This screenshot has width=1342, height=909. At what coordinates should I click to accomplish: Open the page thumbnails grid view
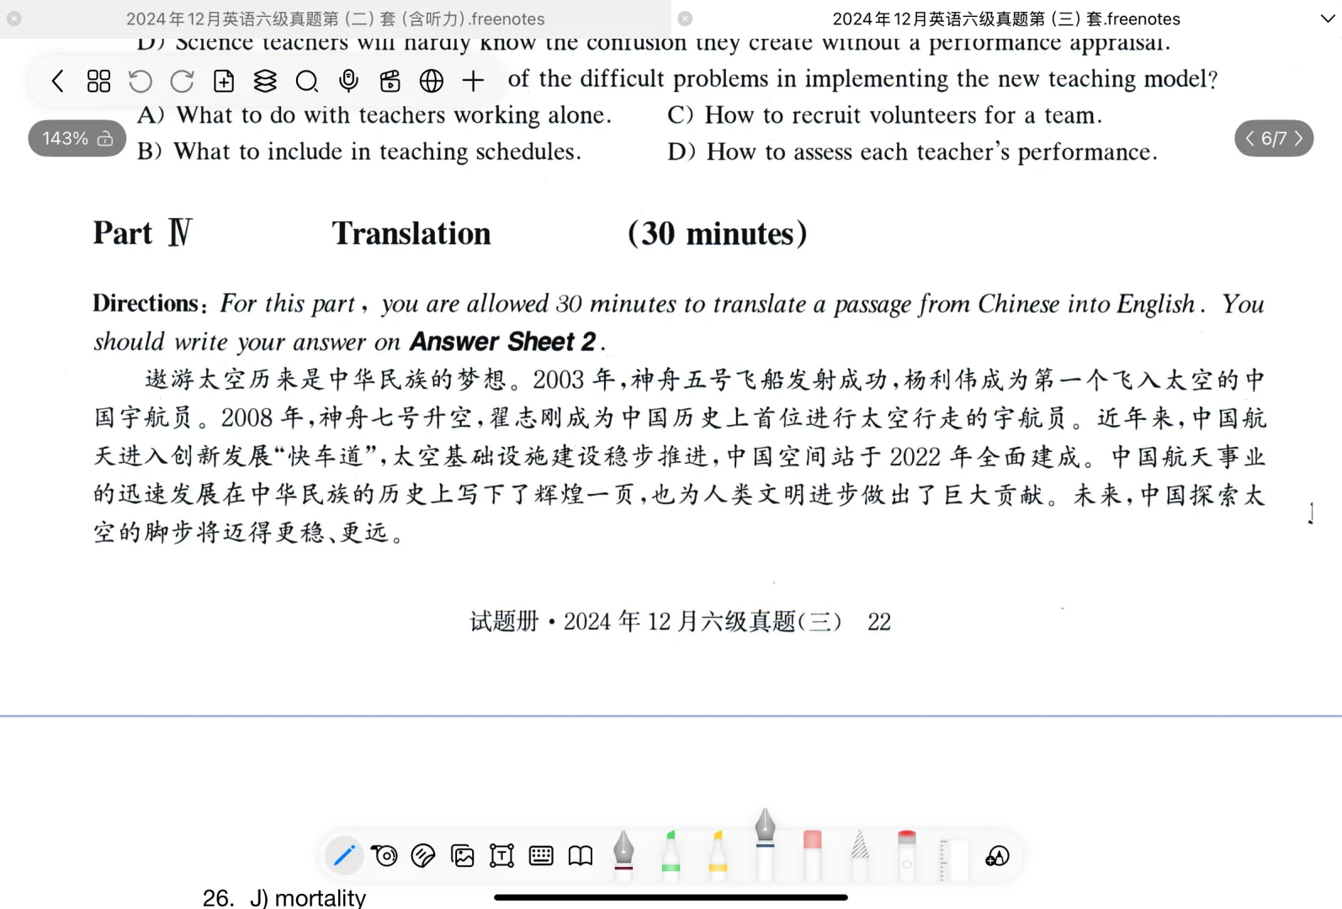coord(98,81)
